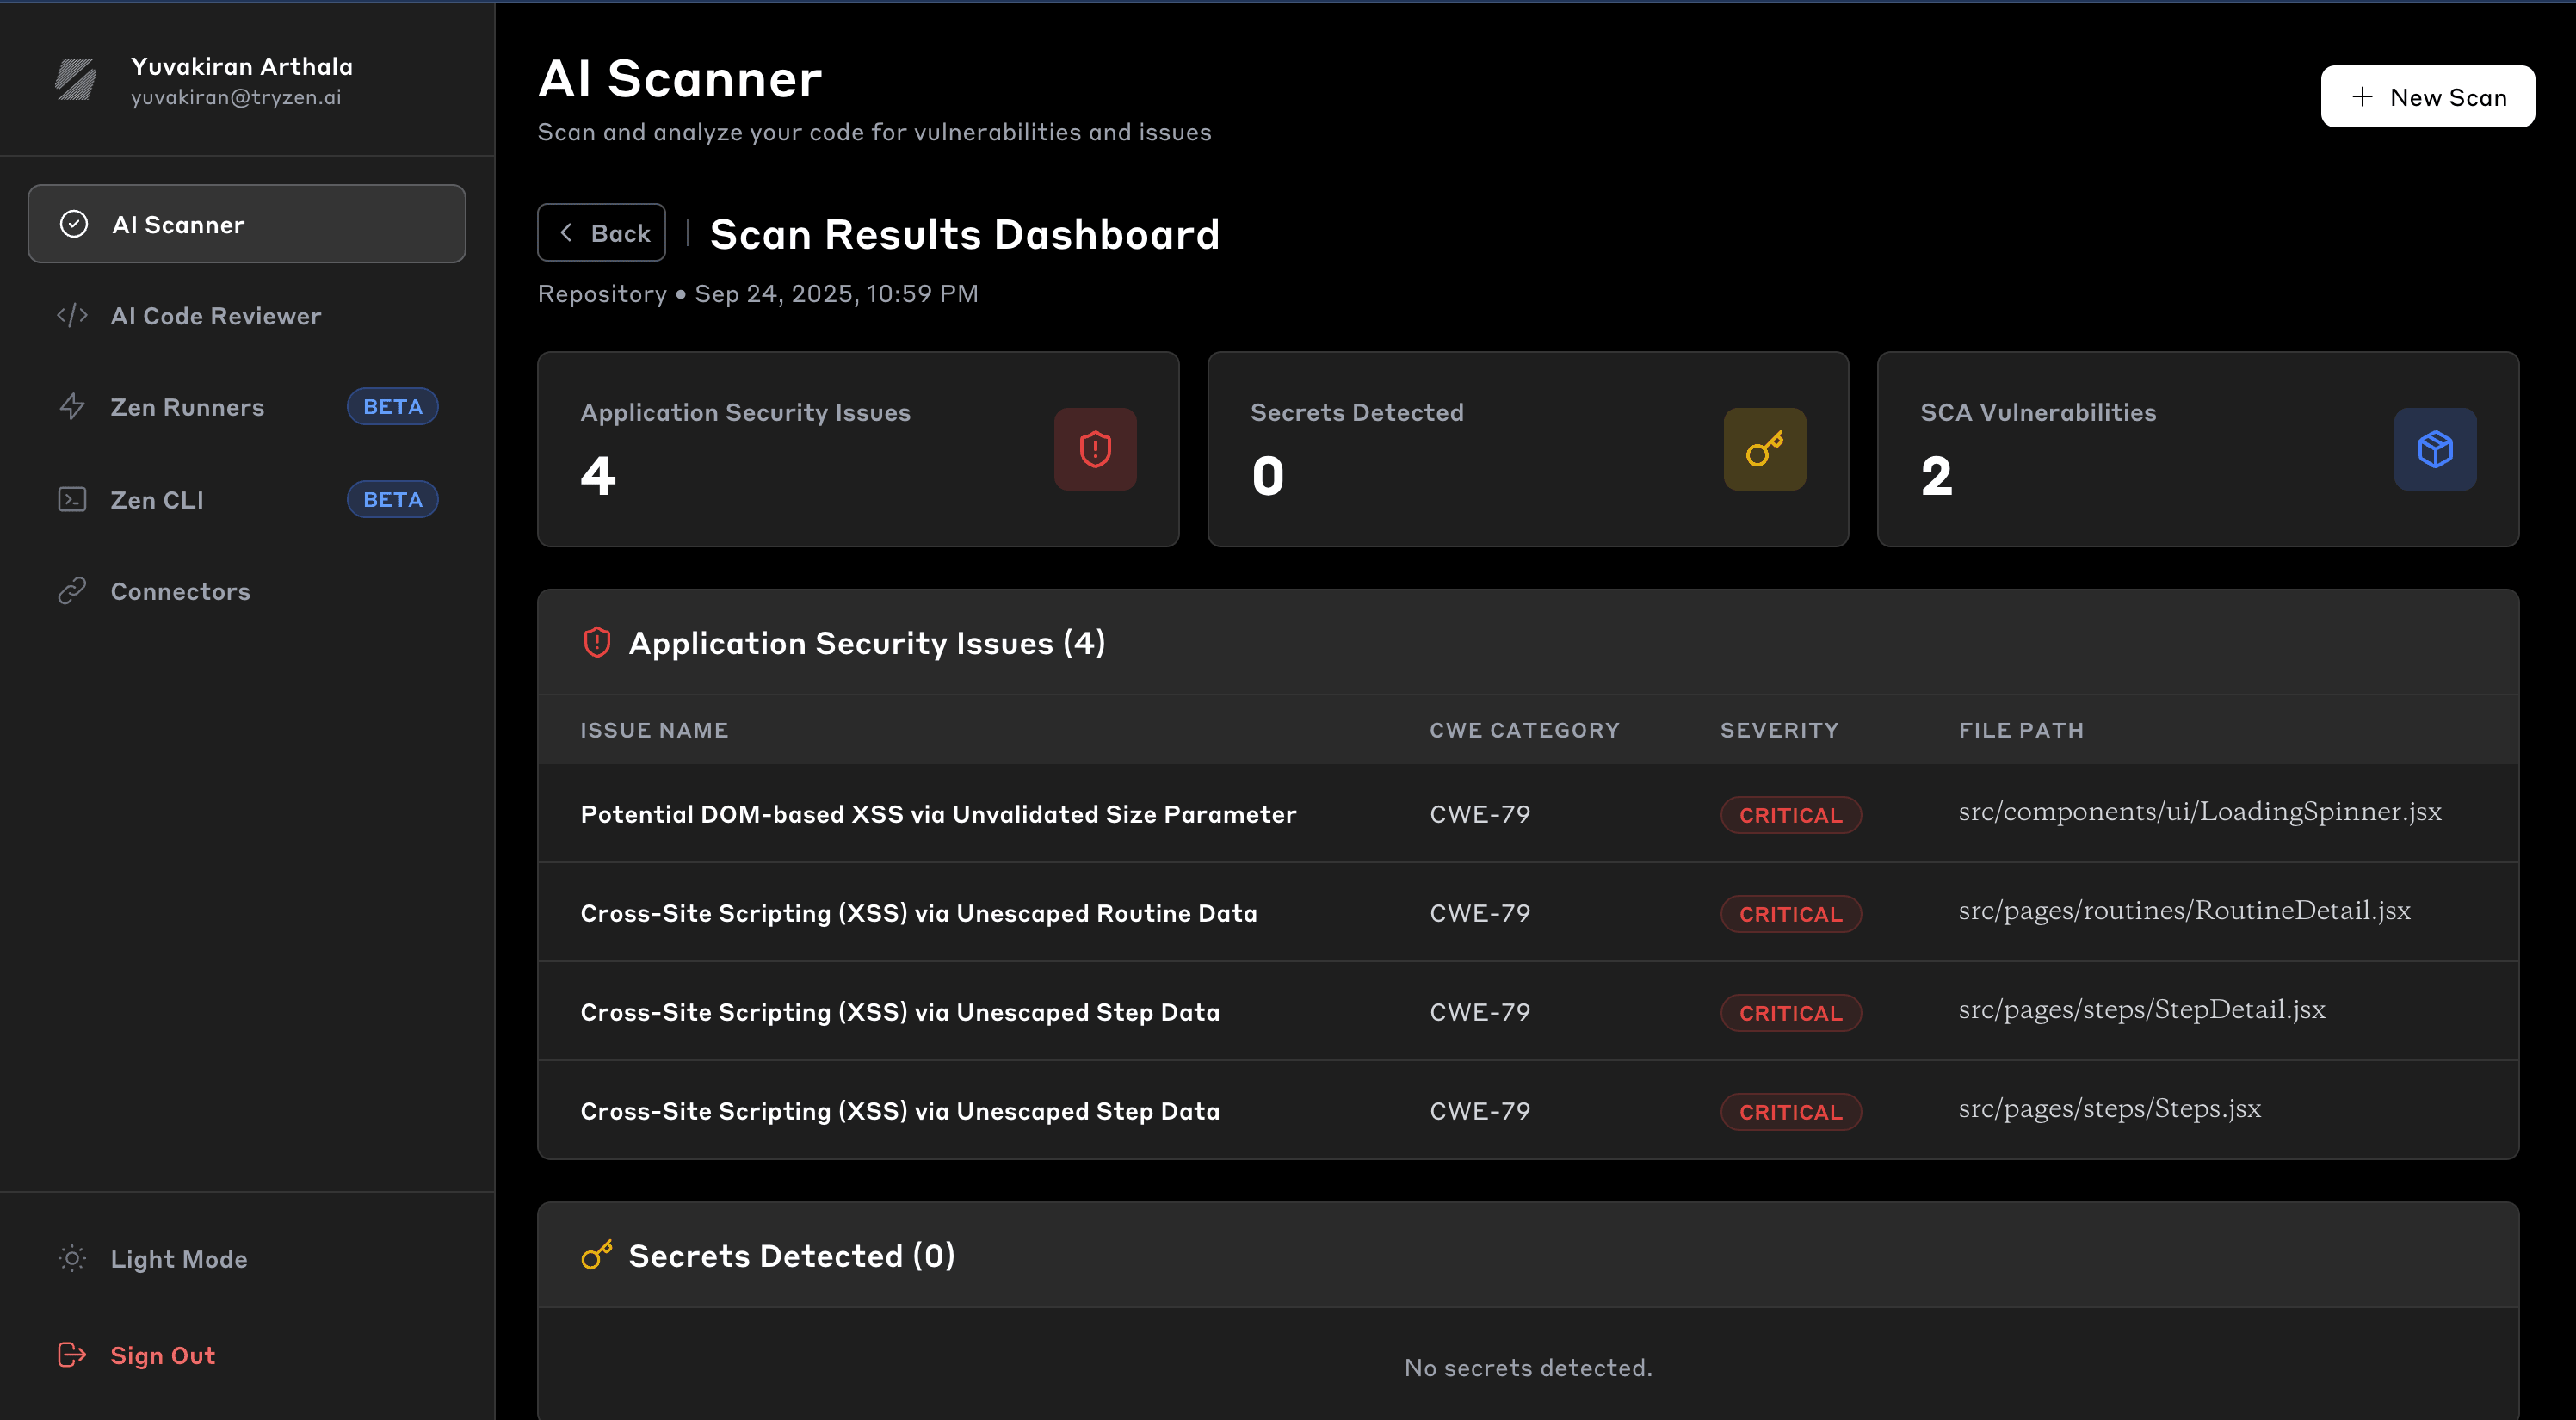Click the lightning bolt icon beside Zen Runners
The height and width of the screenshot is (1420, 2576).
72,407
